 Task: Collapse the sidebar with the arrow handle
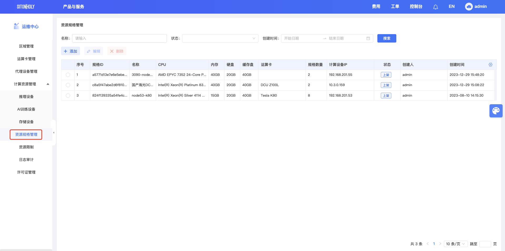[54, 133]
